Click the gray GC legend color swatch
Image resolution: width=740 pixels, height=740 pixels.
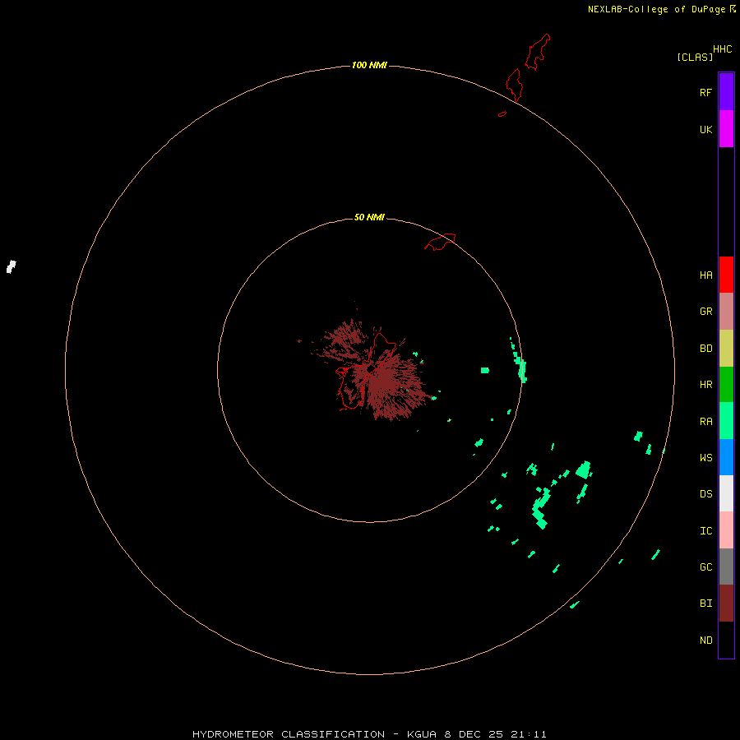click(x=726, y=567)
